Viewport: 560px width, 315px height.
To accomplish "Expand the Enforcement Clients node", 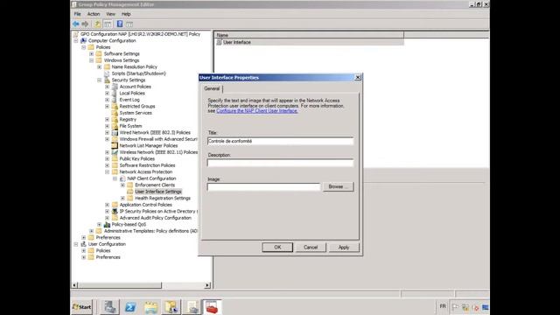I will 122,185.
